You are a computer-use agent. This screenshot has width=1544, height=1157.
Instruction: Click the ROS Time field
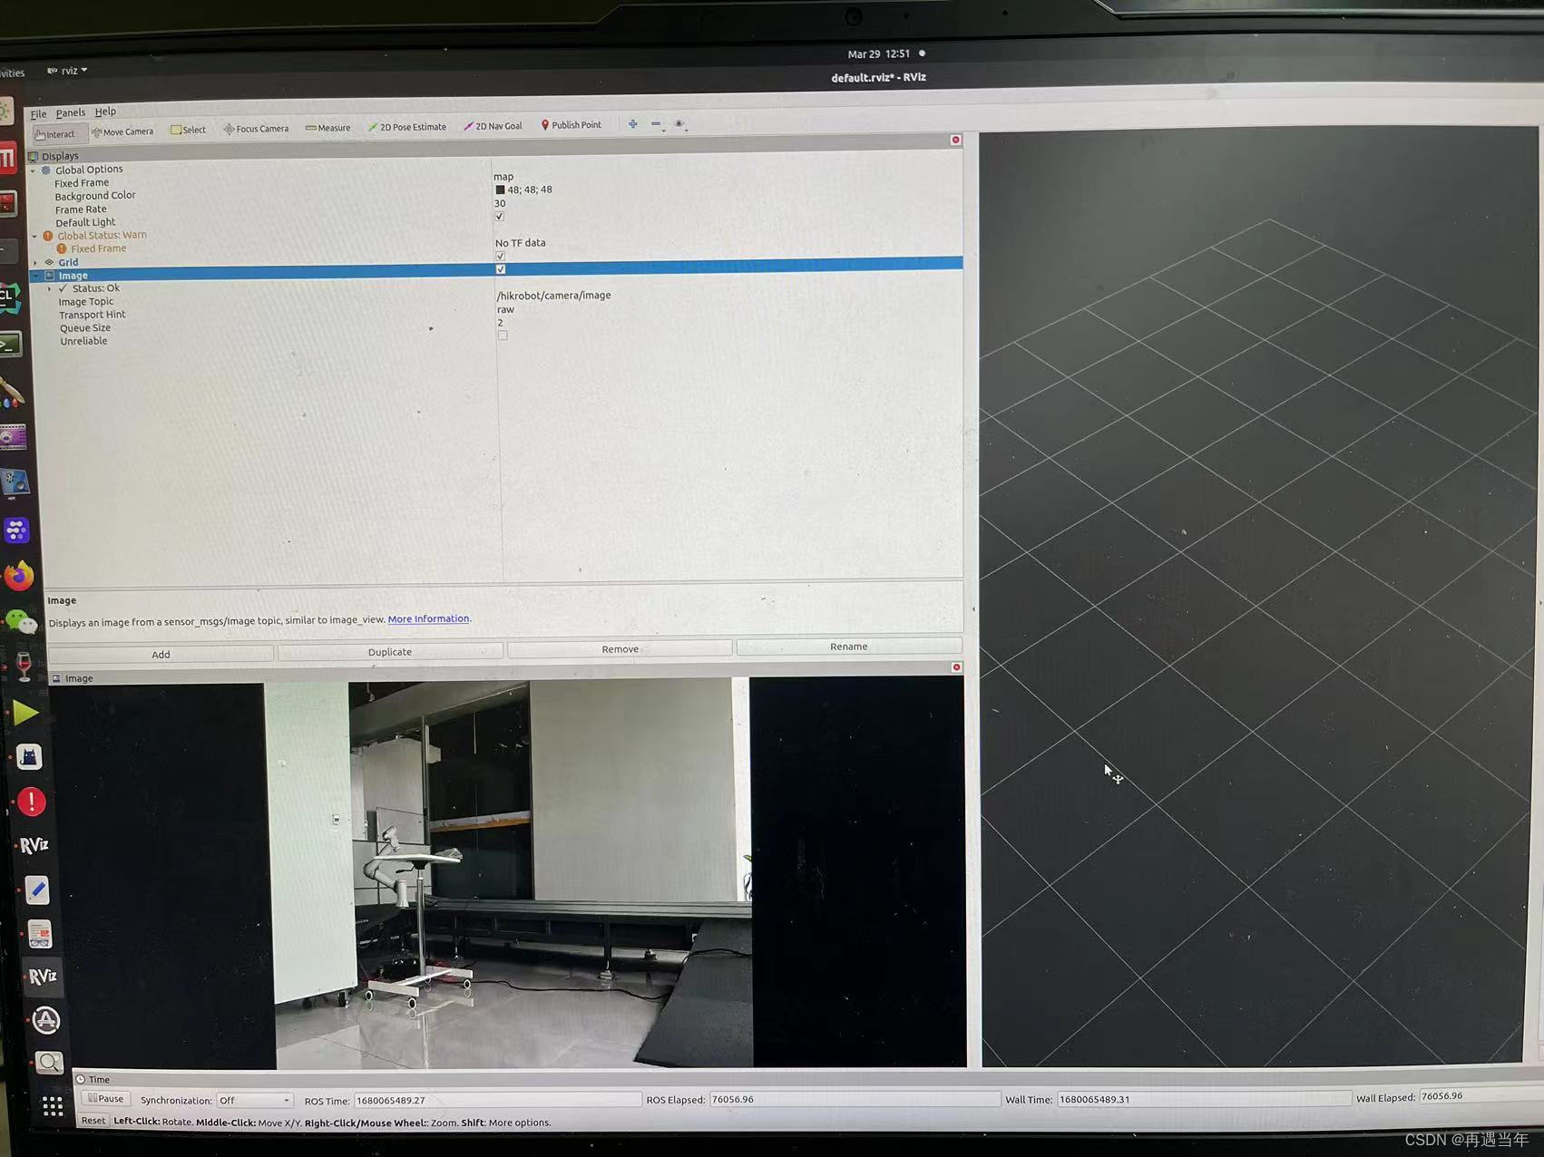[x=497, y=1100]
